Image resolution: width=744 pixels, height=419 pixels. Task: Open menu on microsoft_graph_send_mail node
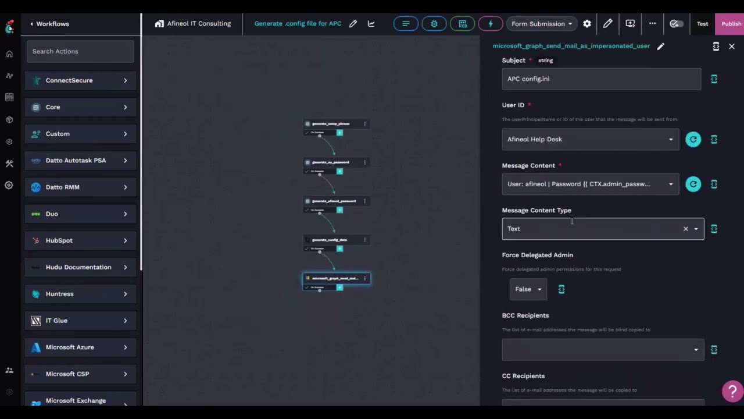tap(365, 278)
